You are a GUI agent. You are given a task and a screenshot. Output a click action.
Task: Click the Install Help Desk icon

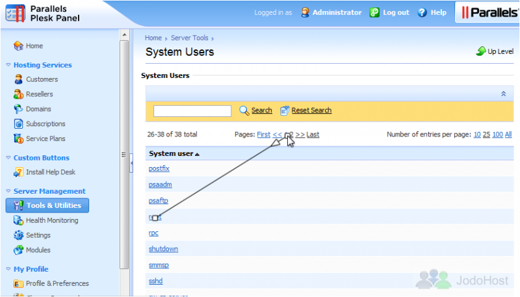(x=18, y=172)
